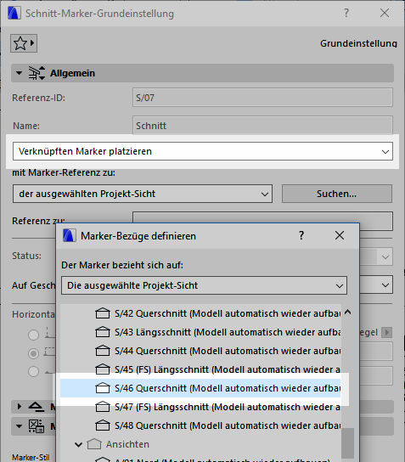Select S/46 Querschnitt in the list
405x462 pixels.
200,388
